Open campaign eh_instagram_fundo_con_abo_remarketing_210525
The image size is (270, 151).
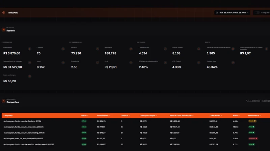[x=24, y=133]
